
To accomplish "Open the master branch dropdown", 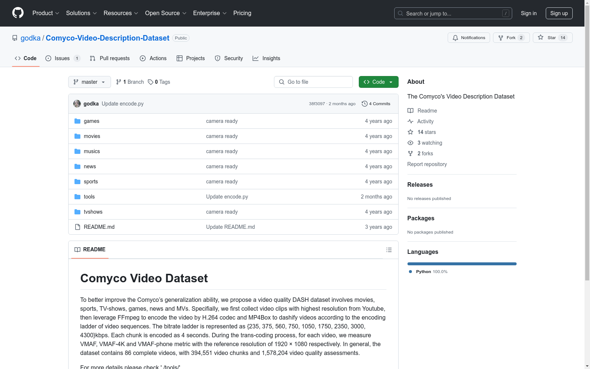I will click(90, 82).
